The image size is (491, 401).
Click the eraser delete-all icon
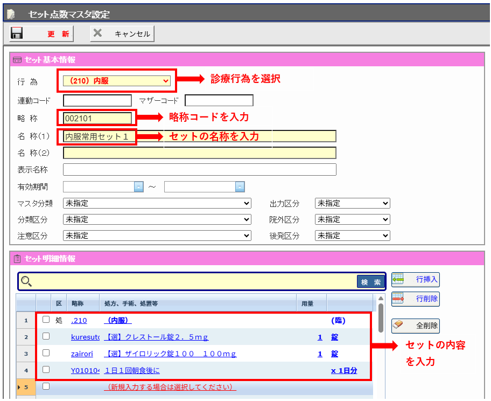[x=398, y=326]
